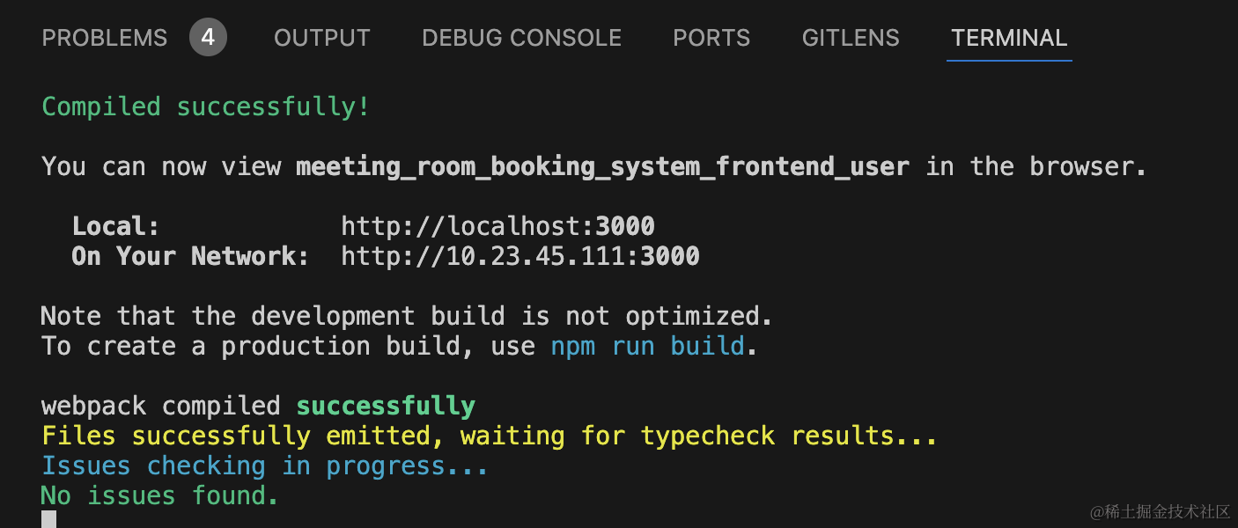The width and height of the screenshot is (1238, 528).
Task: Activate the TERMINAL tab
Action: click(1009, 38)
